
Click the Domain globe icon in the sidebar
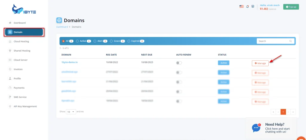(x=10, y=32)
